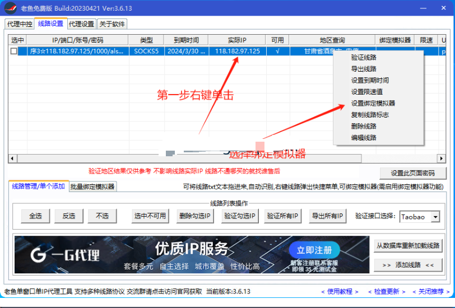455x308 pixels.
Task: Click the 关闭推荐 link
Action: 431,291
